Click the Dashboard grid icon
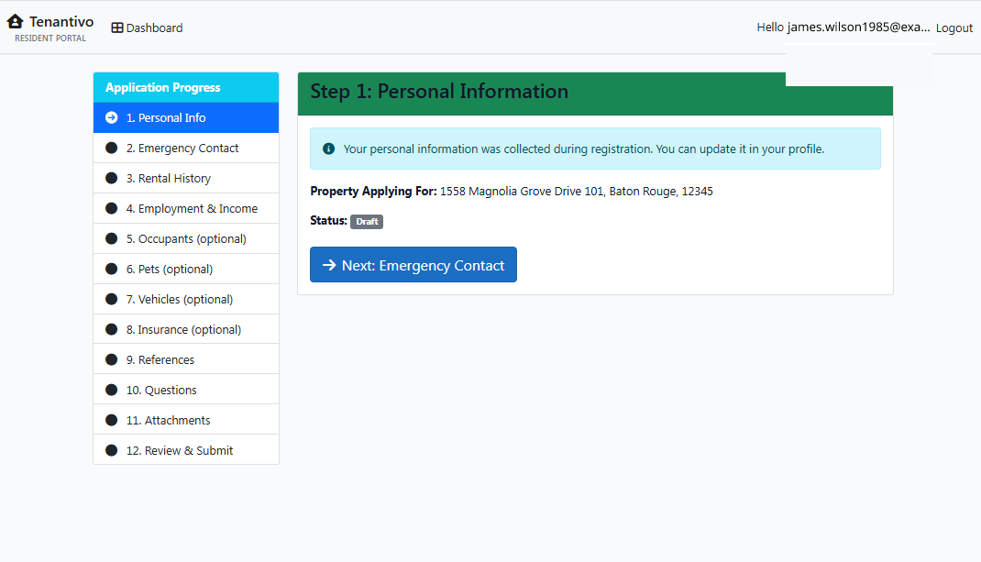The height and width of the screenshot is (562, 981). 117,28
